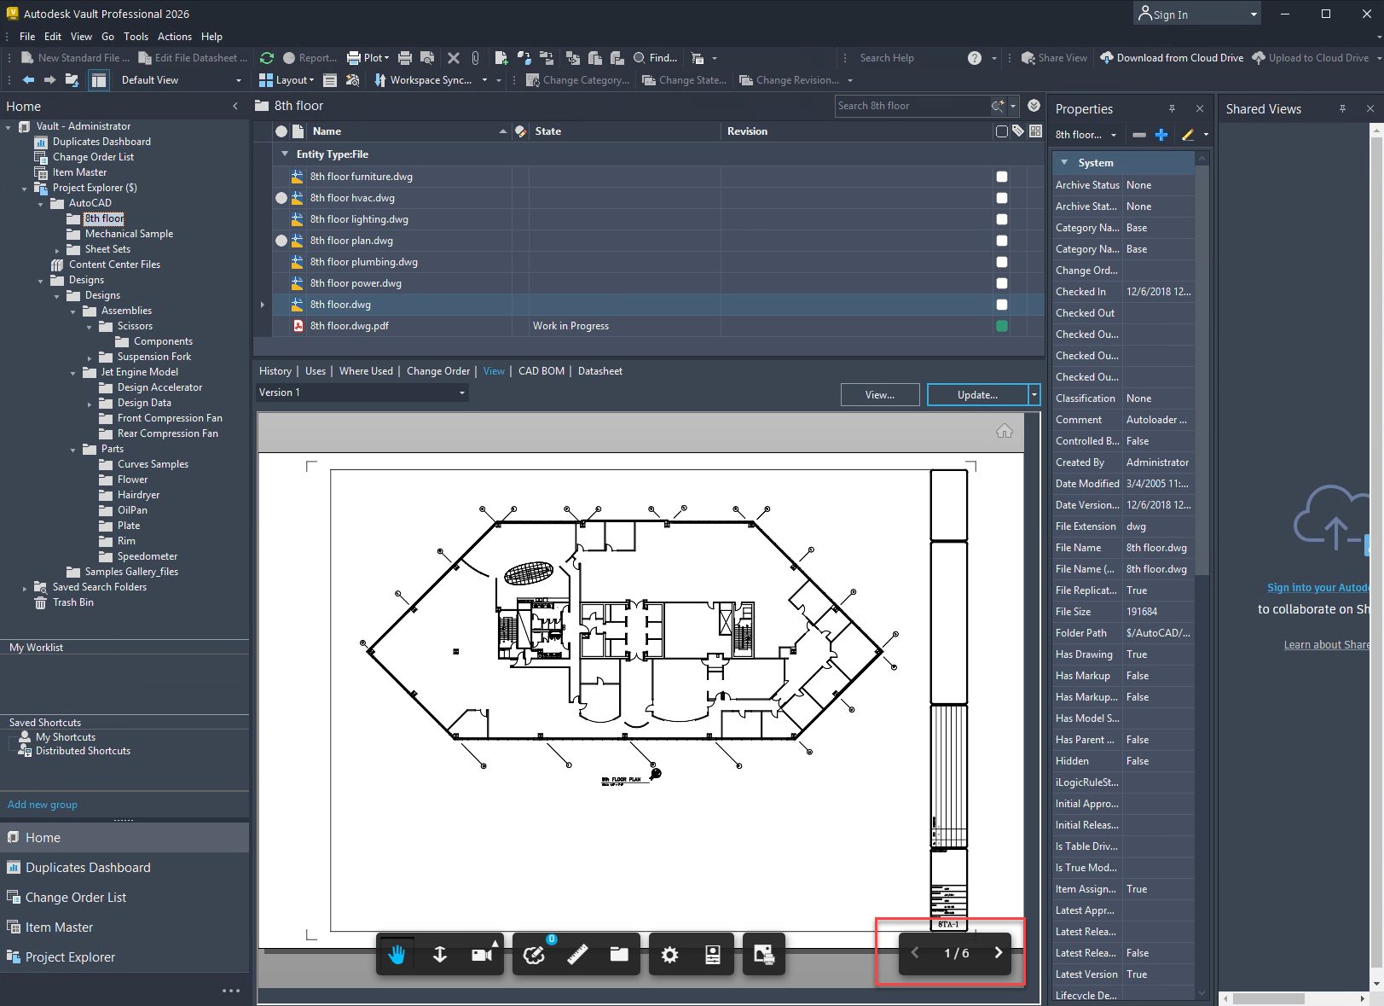Switch to the History tab
The width and height of the screenshot is (1384, 1006).
pyautogui.click(x=275, y=370)
